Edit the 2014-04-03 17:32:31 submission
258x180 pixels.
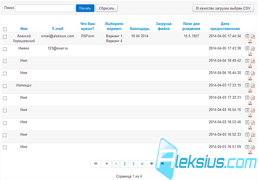coord(253,98)
